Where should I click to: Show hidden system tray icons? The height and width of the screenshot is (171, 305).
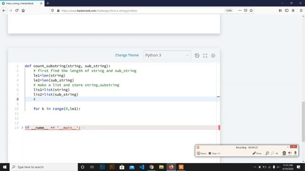point(255,167)
